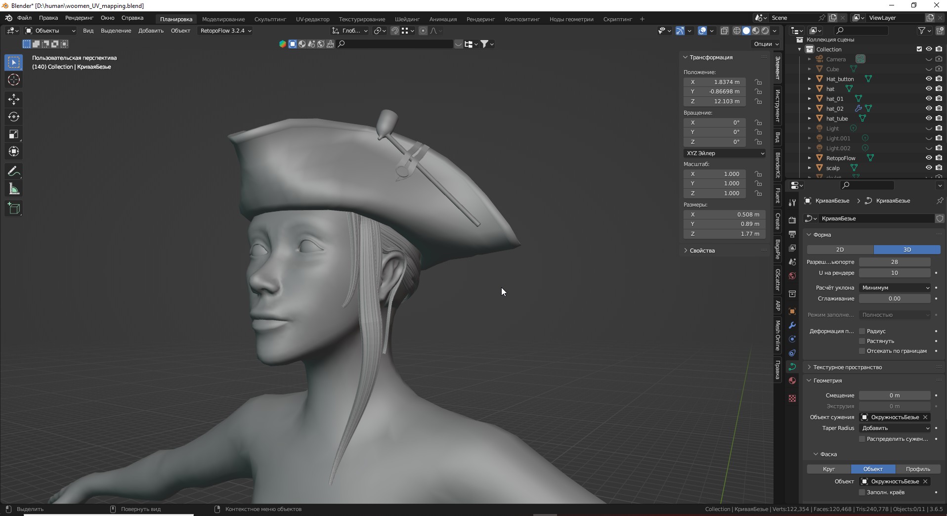947x516 pixels.
Task: Hide the Hat_button object in outliner
Action: [929, 79]
